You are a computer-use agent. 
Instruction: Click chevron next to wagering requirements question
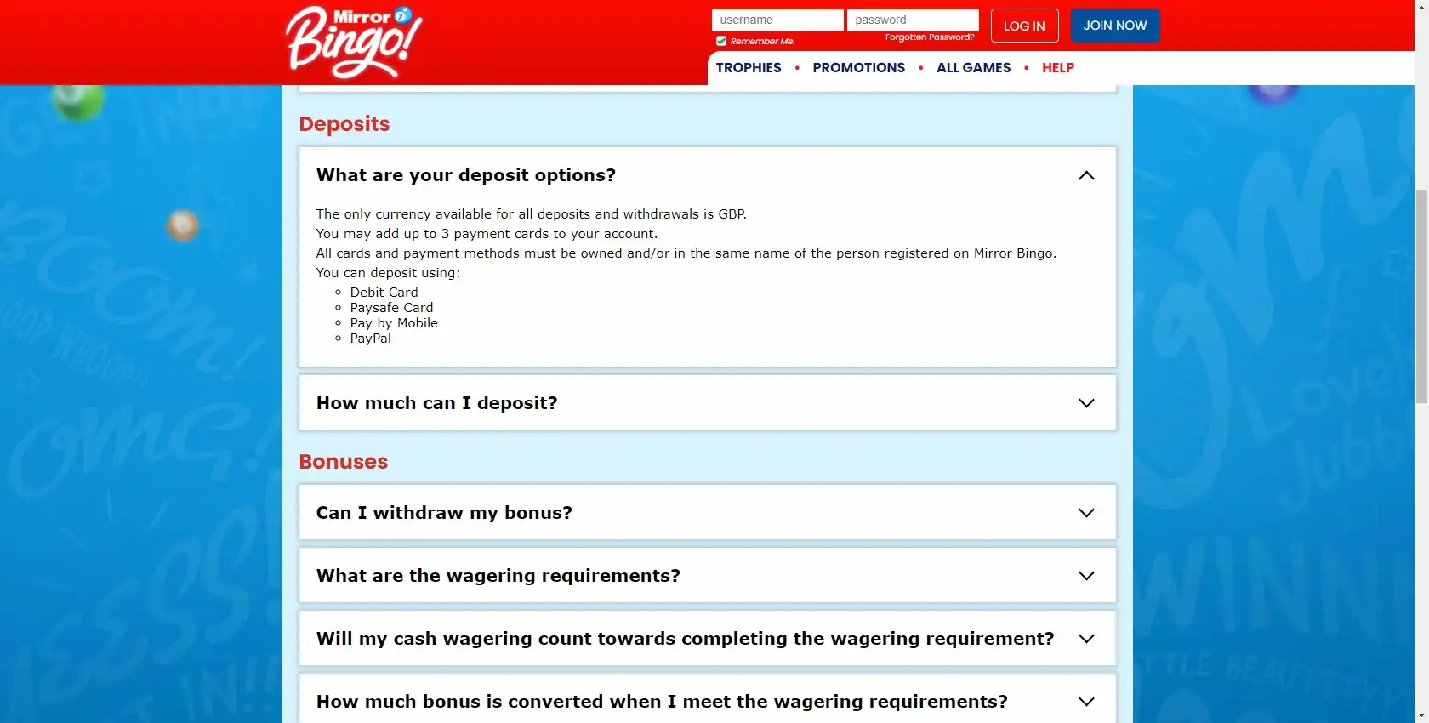click(x=1086, y=576)
